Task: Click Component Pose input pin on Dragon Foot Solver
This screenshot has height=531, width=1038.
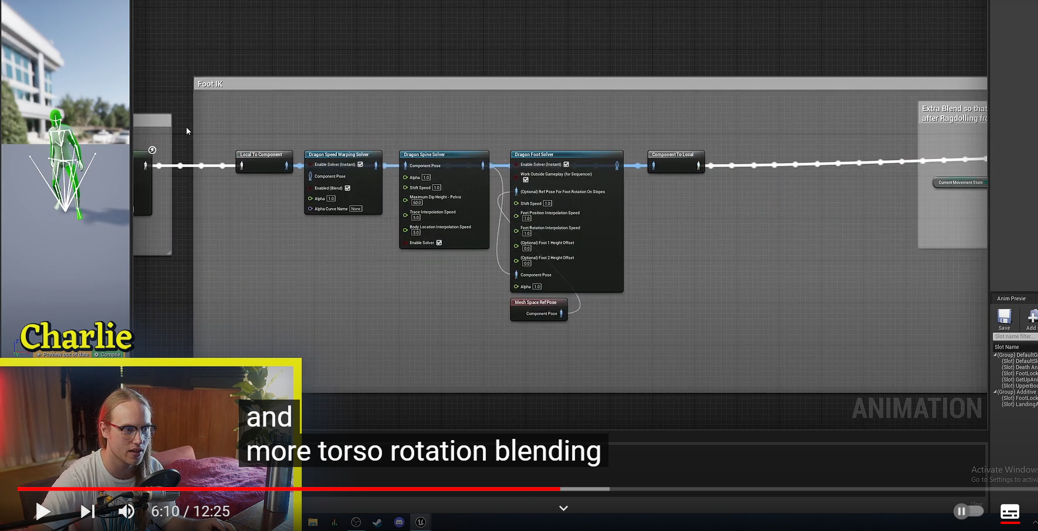Action: (516, 275)
